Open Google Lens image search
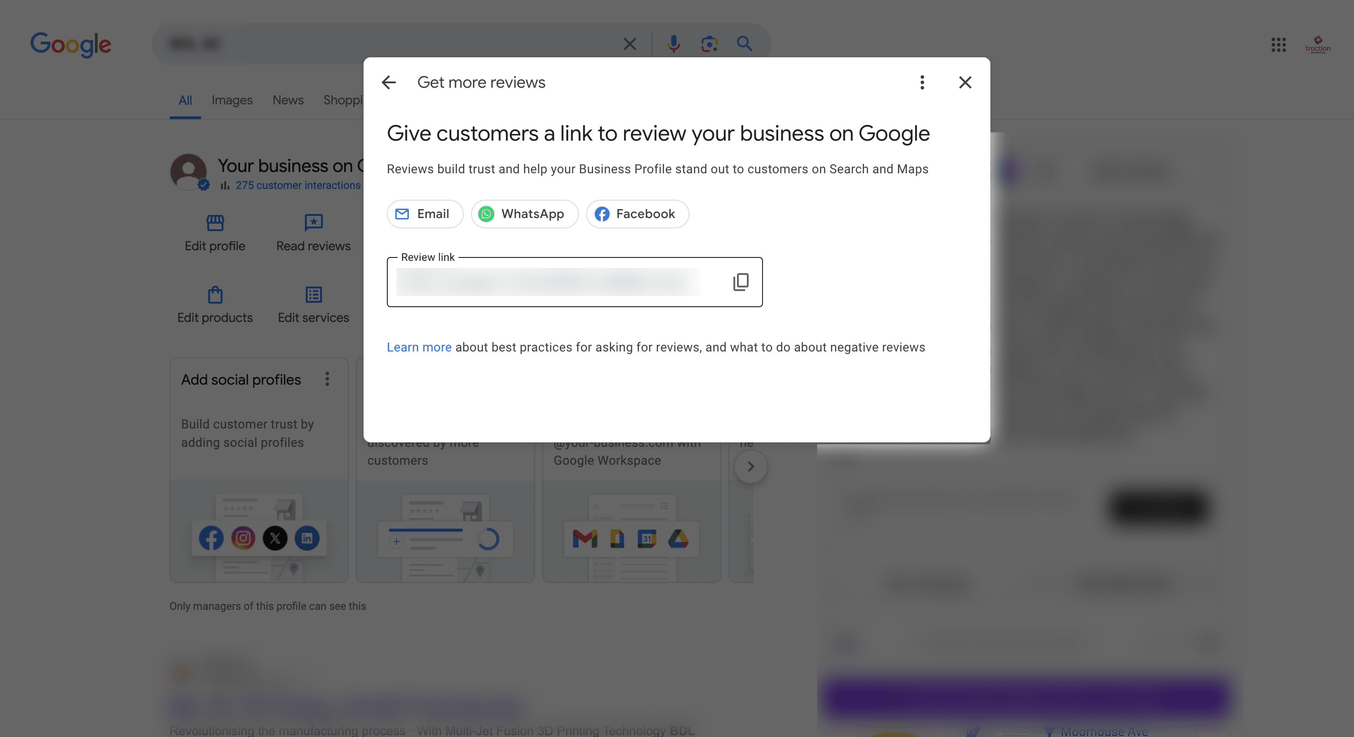The height and width of the screenshot is (737, 1354). tap(708, 43)
